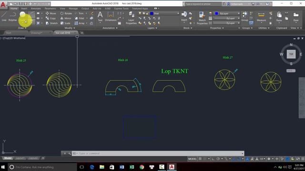The height and width of the screenshot is (171, 305).
Task: Toggle grid display in status bar
Action: point(200,159)
